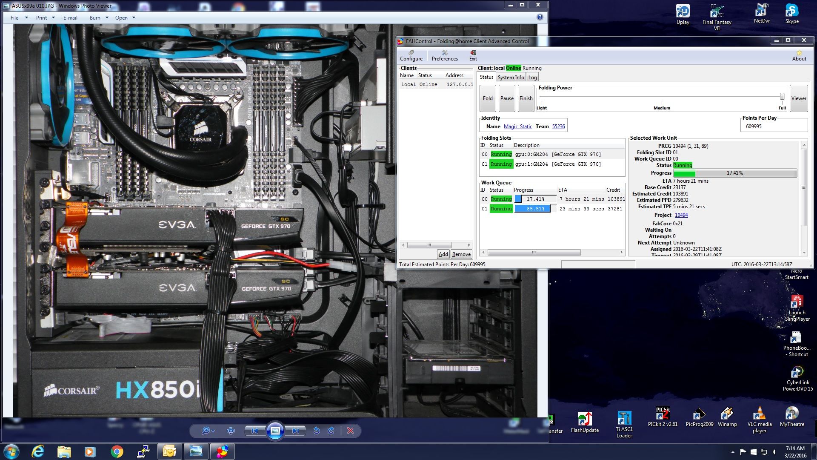817x460 pixels.
Task: Open Launch SlingPlayer desktop icon
Action: 797,308
